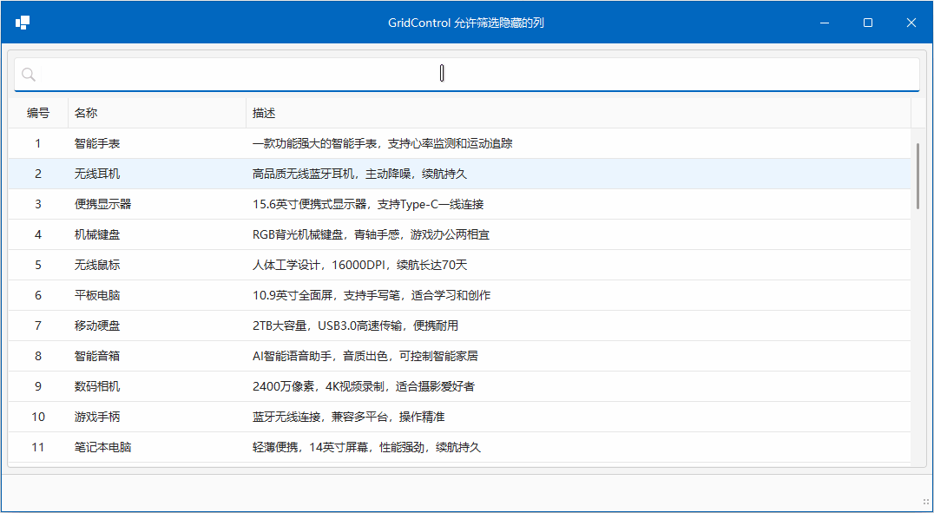Sort by the 名称 column header

(87, 113)
